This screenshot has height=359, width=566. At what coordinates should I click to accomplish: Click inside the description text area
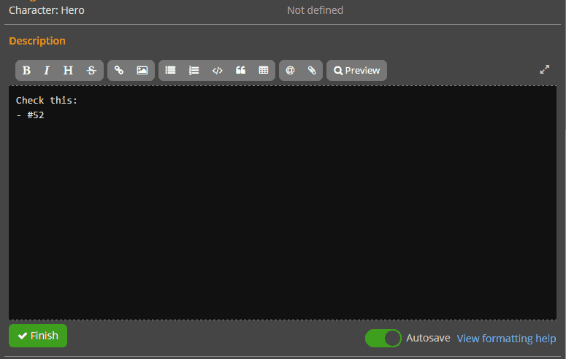[283, 203]
